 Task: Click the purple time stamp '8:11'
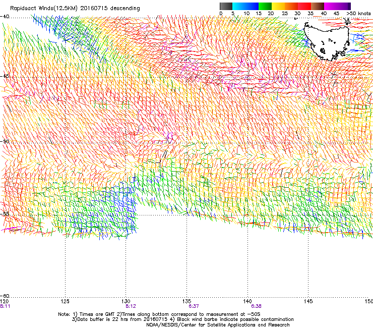tap(5, 306)
